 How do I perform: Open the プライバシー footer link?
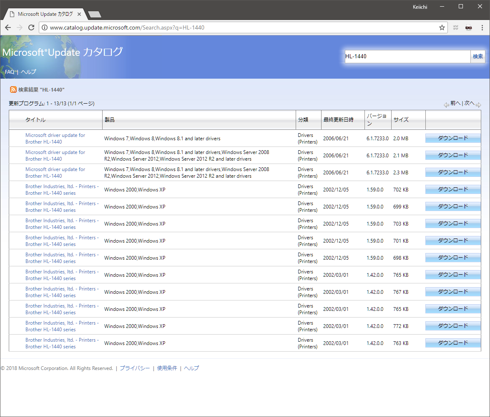coord(135,368)
